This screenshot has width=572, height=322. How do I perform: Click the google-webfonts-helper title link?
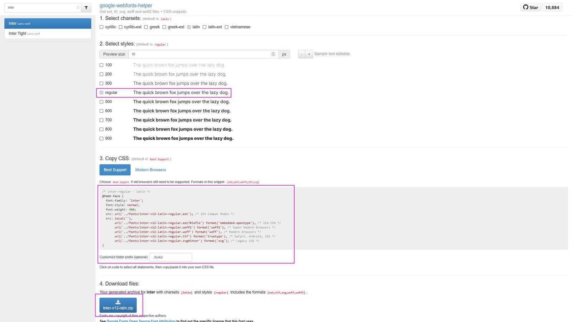pyautogui.click(x=126, y=5)
